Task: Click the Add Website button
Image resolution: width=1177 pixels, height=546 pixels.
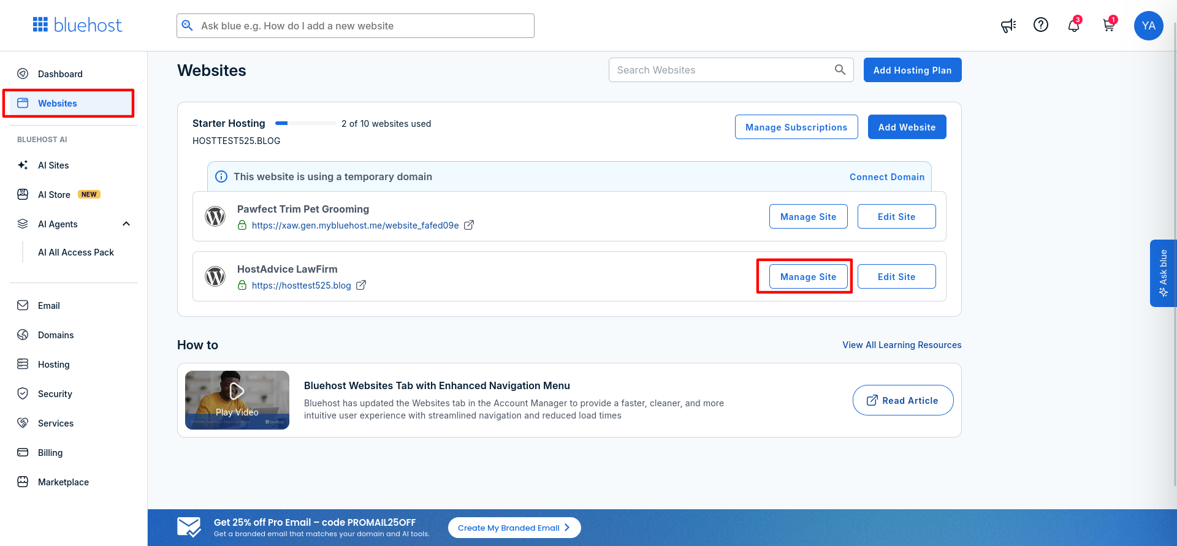Action: pos(907,127)
